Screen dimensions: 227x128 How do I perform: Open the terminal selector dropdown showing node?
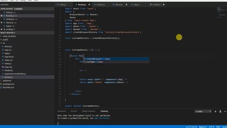(x=203, y=111)
